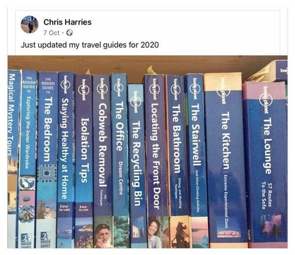Click Exploring the Inner Wardrobe spine text

28,133
